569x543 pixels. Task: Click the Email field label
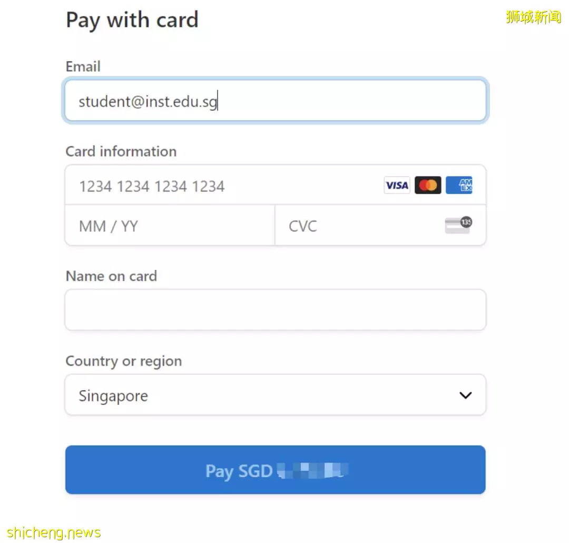pos(83,67)
